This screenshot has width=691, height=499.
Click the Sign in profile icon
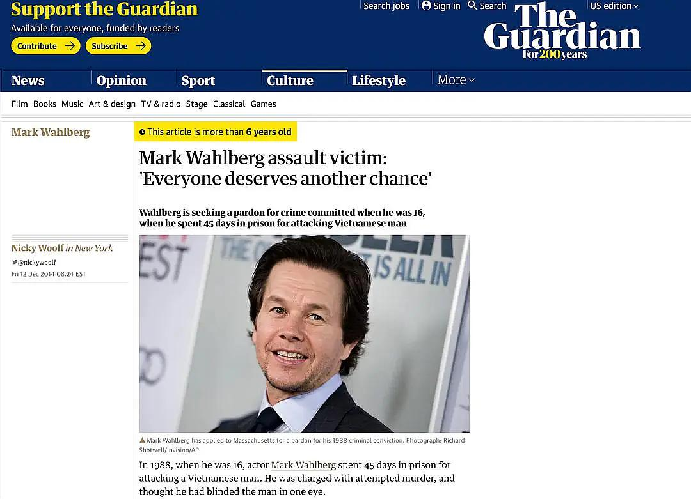[x=426, y=6]
